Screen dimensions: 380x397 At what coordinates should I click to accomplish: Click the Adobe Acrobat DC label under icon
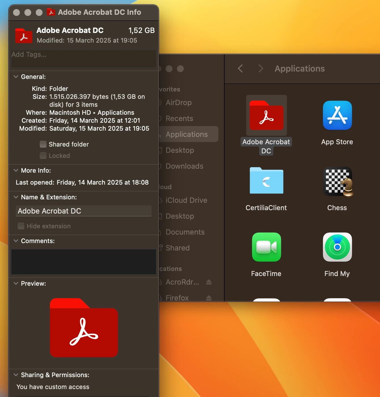[266, 146]
